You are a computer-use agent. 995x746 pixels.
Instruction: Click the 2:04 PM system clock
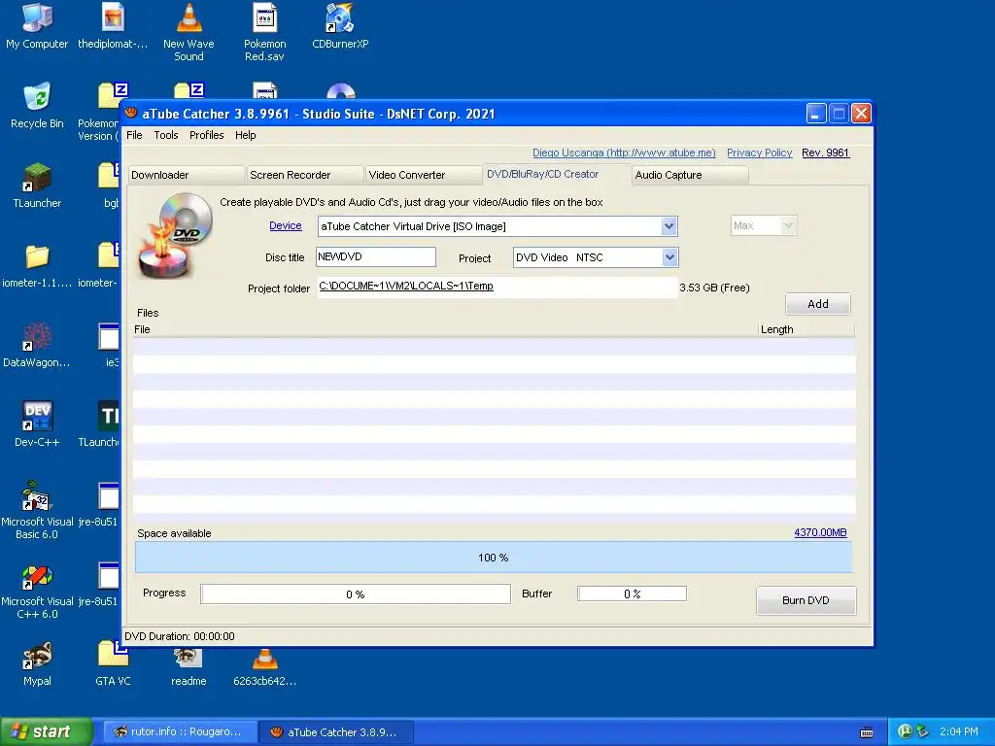958,731
